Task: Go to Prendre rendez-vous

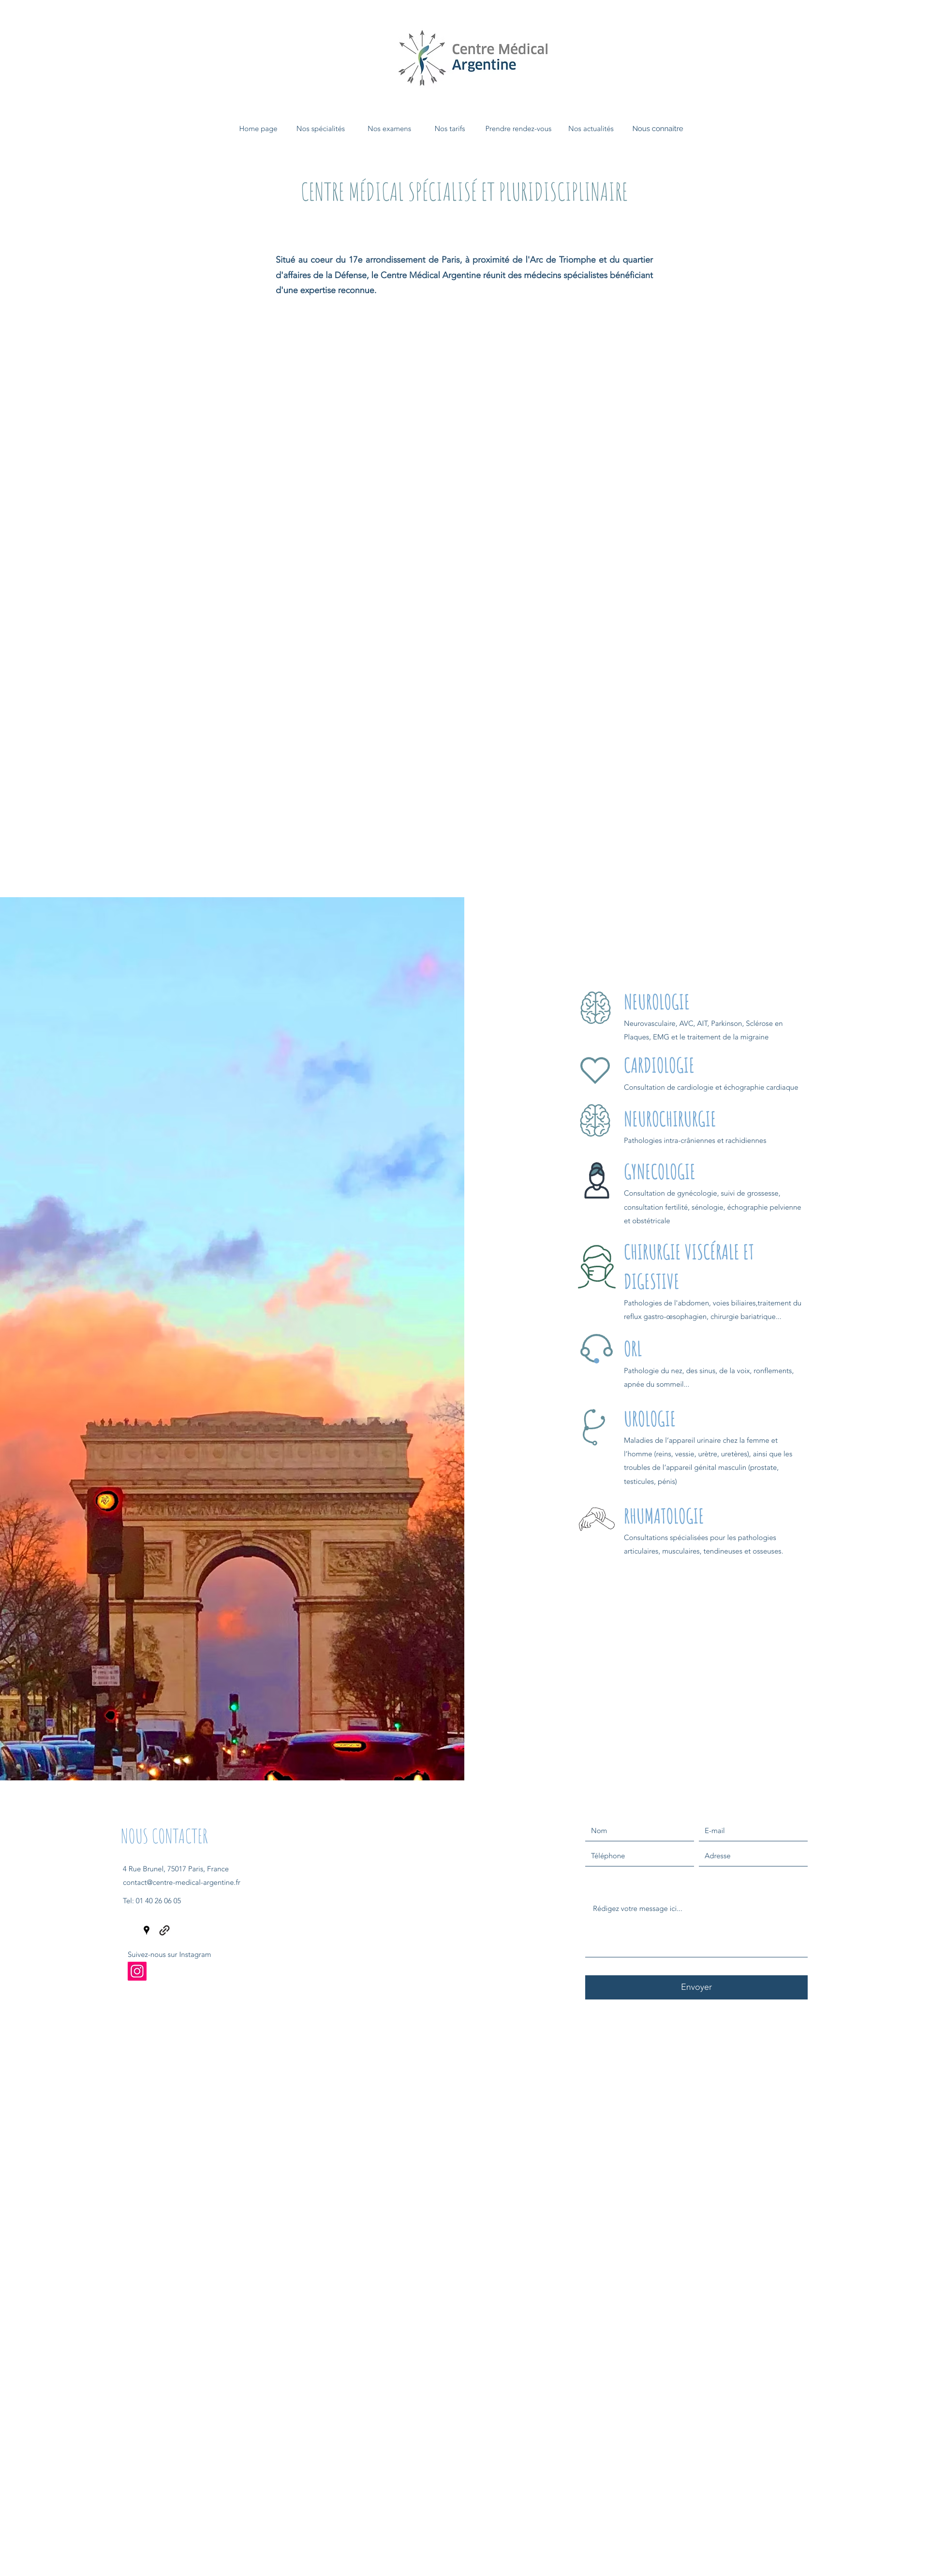Action: point(518,129)
